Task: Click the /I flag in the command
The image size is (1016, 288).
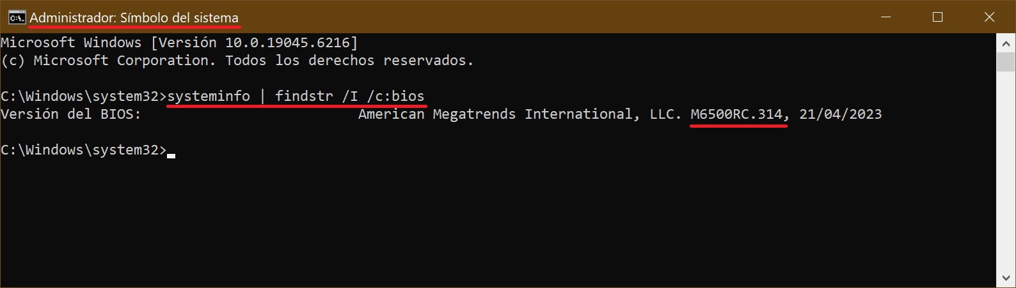Action: pos(350,96)
